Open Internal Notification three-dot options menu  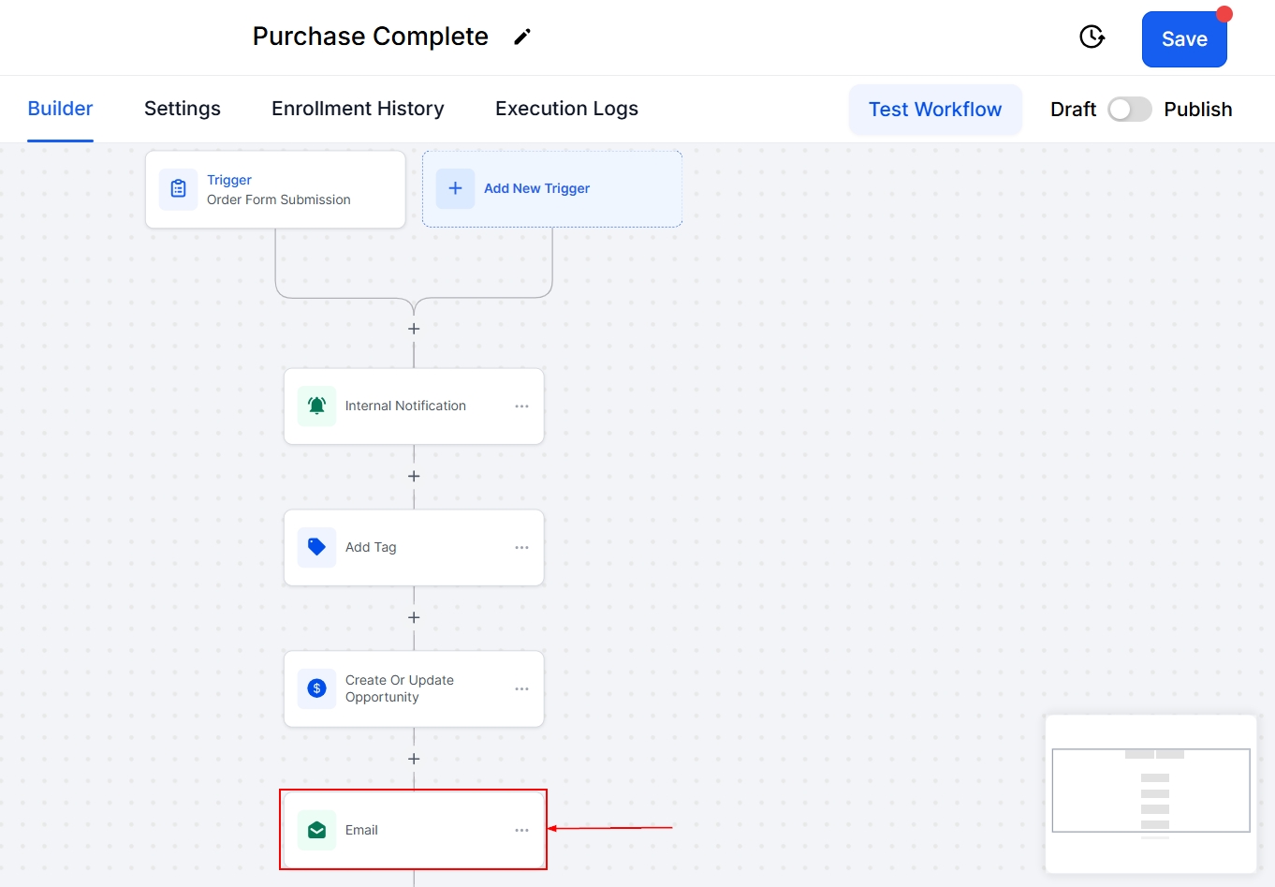point(521,407)
